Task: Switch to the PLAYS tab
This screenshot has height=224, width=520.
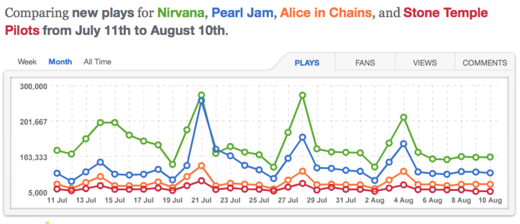Action: coord(307,63)
